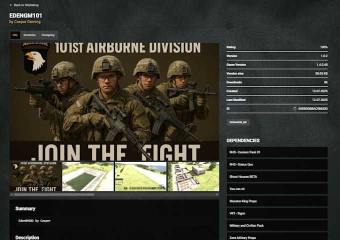Screen dimensions: 340x240
Task: Switch to the Scenarios tab
Action: [29, 35]
